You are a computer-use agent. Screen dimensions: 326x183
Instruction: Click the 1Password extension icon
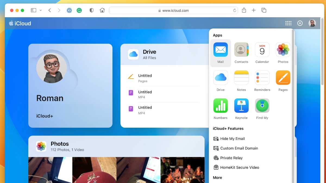69,10
